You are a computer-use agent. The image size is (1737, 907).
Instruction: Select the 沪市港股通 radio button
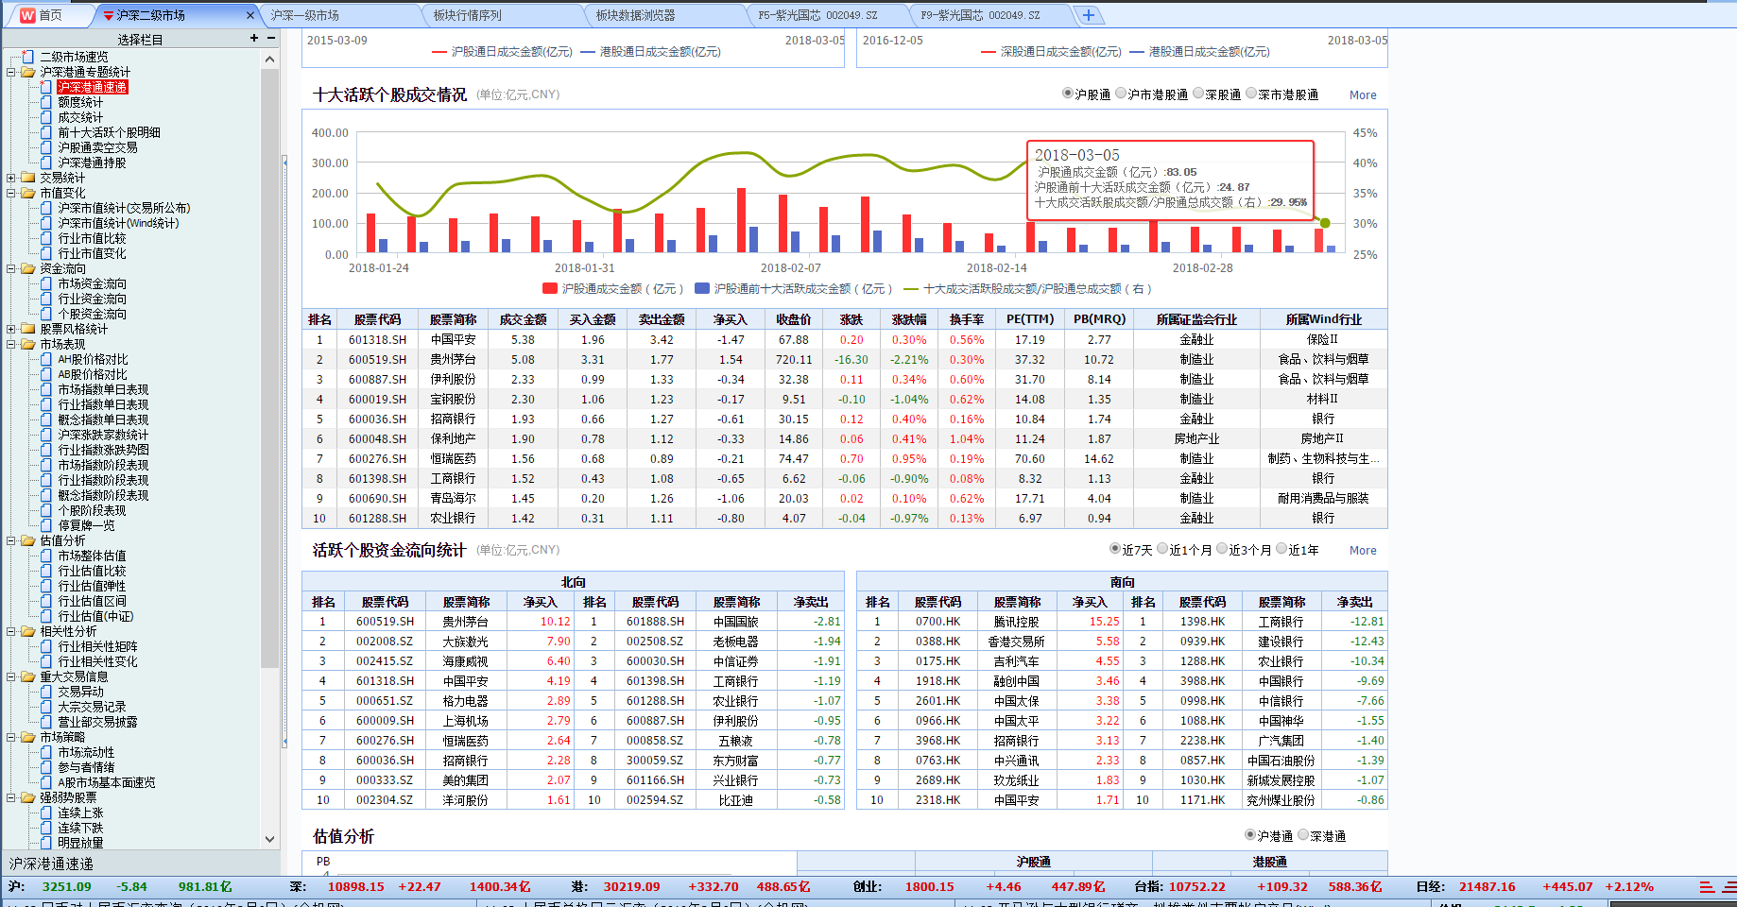point(1121,94)
